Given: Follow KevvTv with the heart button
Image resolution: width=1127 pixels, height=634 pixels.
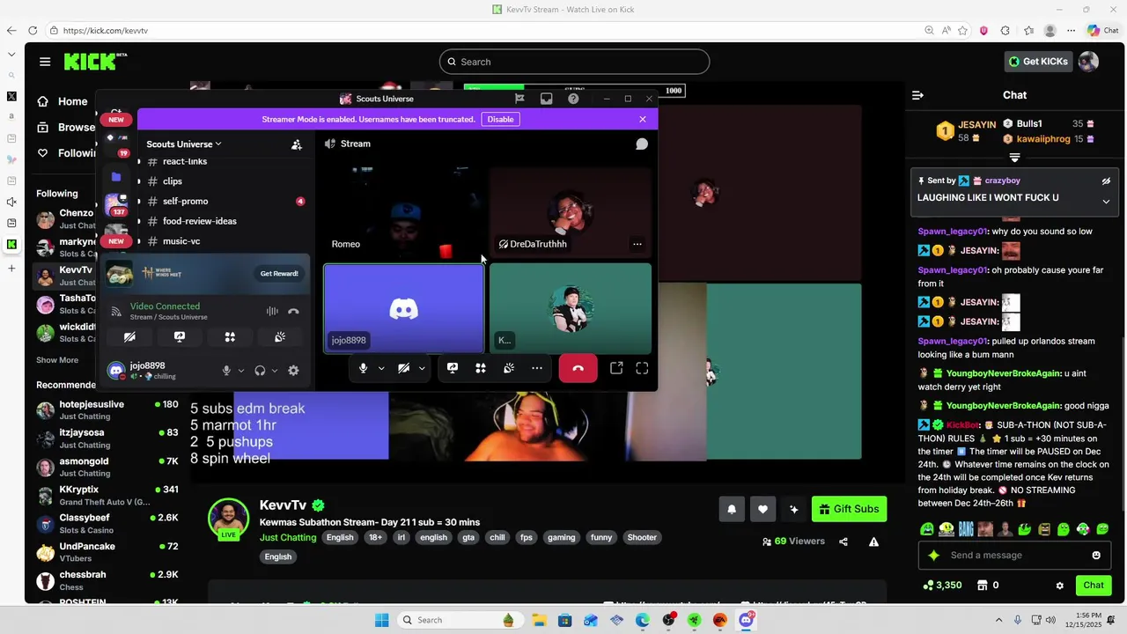Looking at the screenshot, I should 762,509.
